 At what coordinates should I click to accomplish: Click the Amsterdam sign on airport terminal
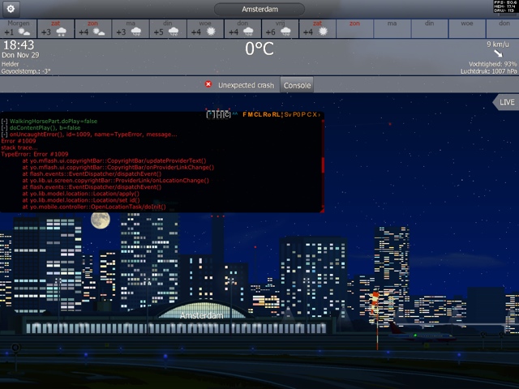click(x=201, y=315)
